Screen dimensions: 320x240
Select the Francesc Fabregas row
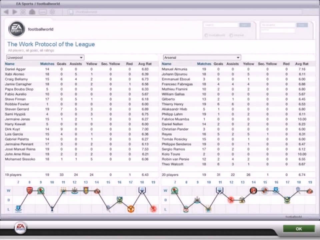tap(238, 84)
